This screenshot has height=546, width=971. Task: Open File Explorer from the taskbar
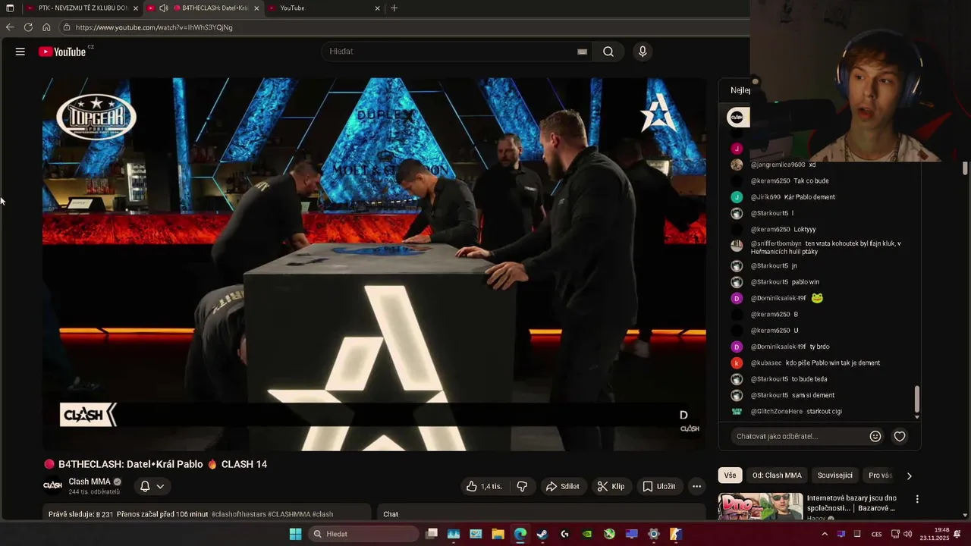tap(498, 534)
